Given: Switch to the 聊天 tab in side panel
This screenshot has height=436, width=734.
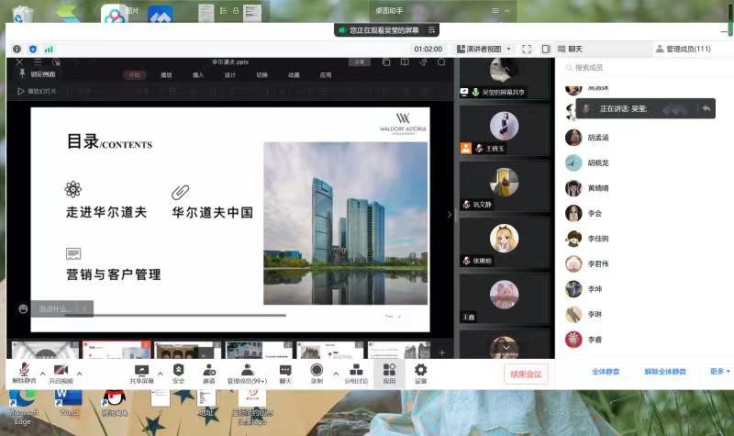Looking at the screenshot, I should pyautogui.click(x=574, y=49).
